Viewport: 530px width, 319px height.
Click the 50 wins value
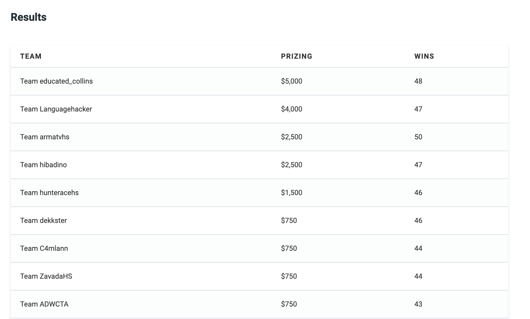pyautogui.click(x=418, y=137)
